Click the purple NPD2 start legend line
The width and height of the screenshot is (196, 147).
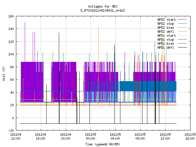pyautogui.click(x=182, y=20)
